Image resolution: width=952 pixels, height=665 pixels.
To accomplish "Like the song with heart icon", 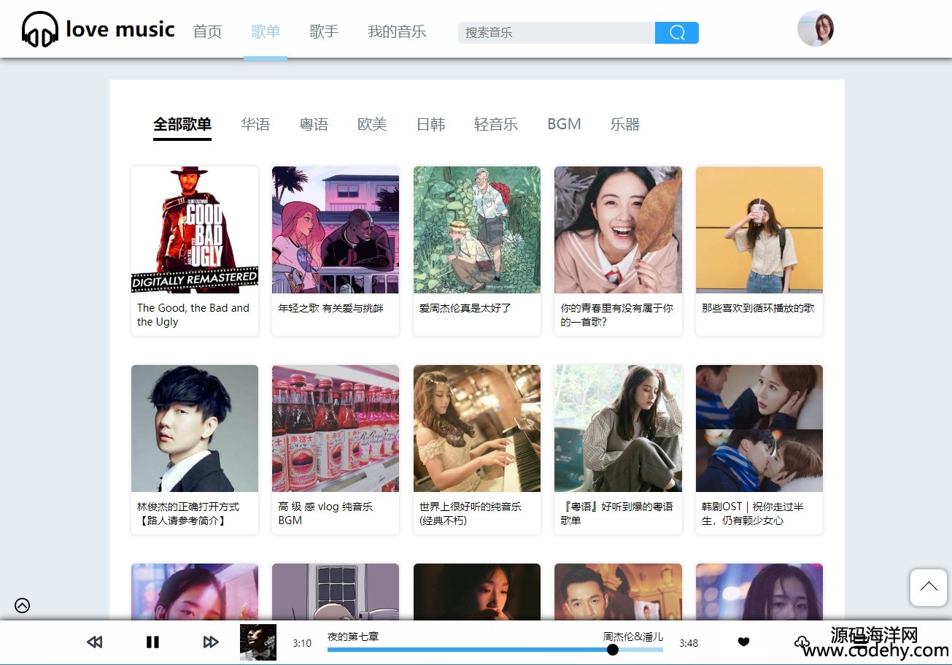I will pos(743,642).
